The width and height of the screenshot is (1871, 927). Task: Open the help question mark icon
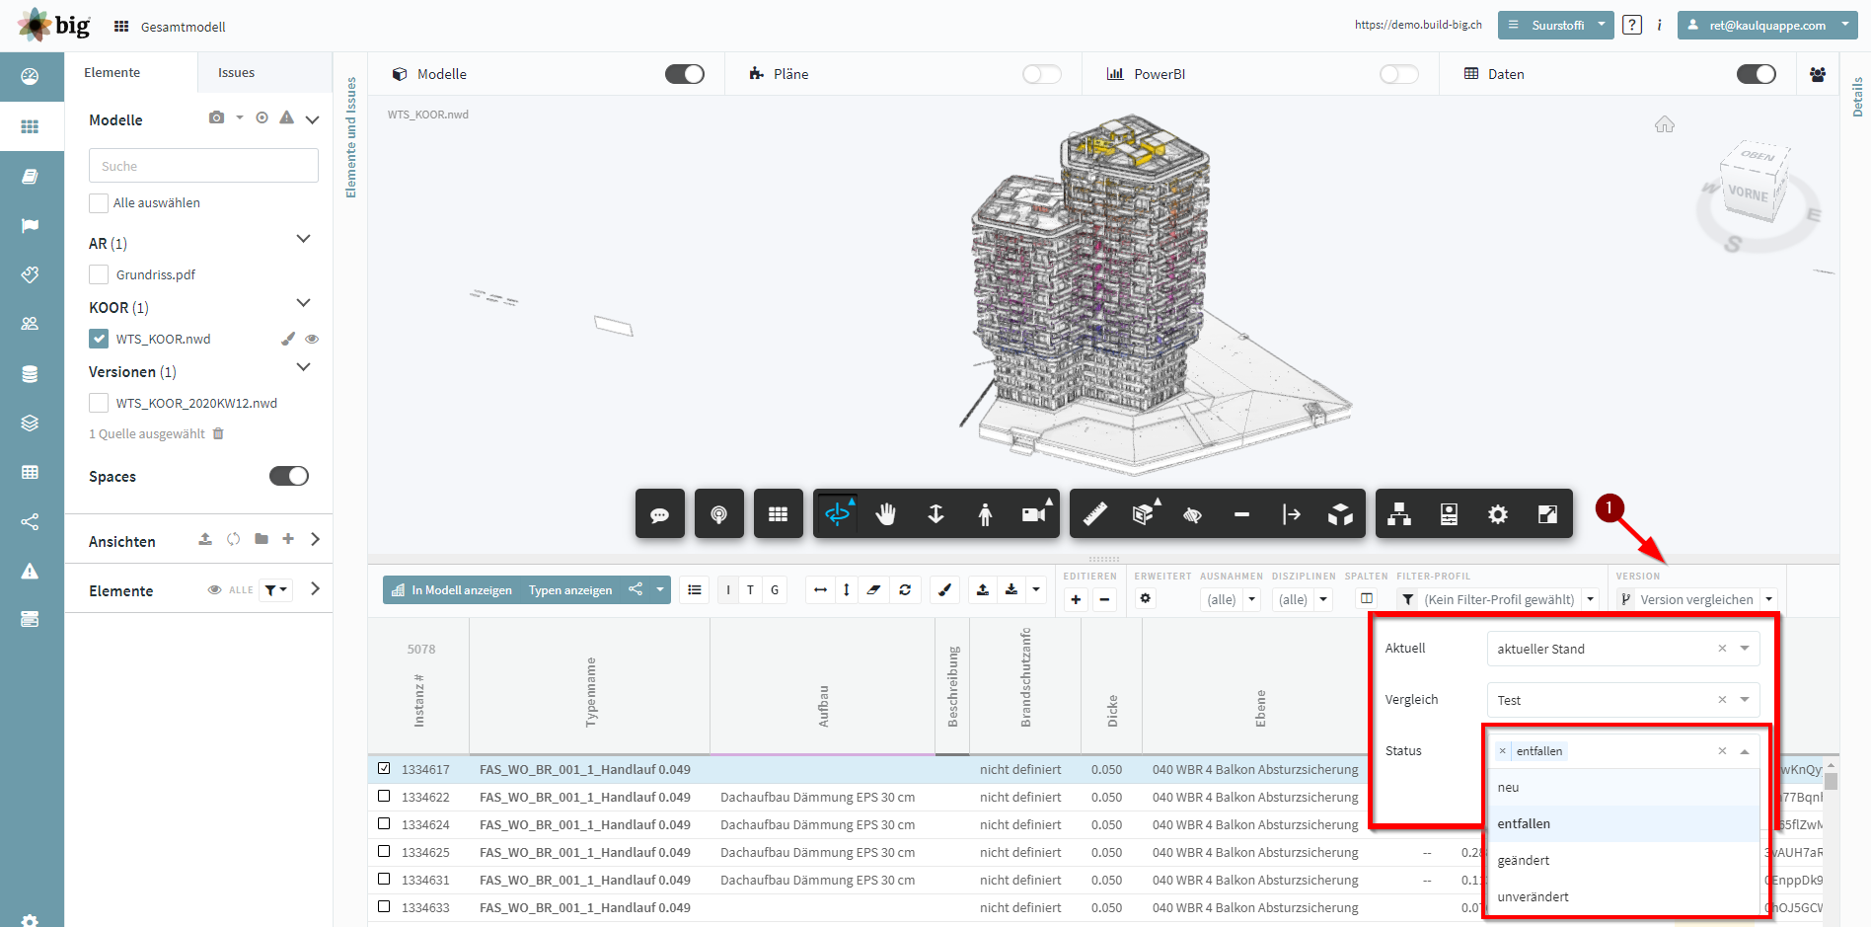point(1632,25)
